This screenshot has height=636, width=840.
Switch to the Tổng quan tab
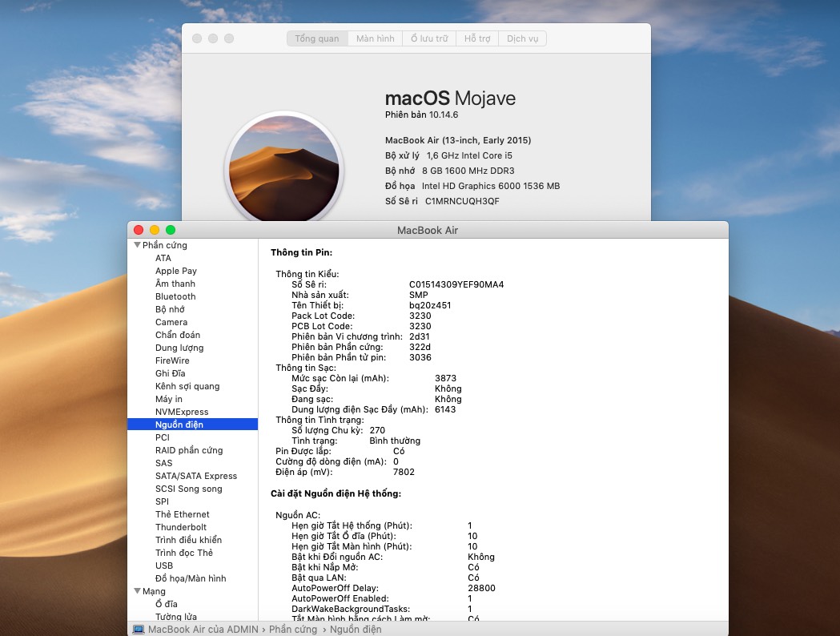click(x=317, y=38)
